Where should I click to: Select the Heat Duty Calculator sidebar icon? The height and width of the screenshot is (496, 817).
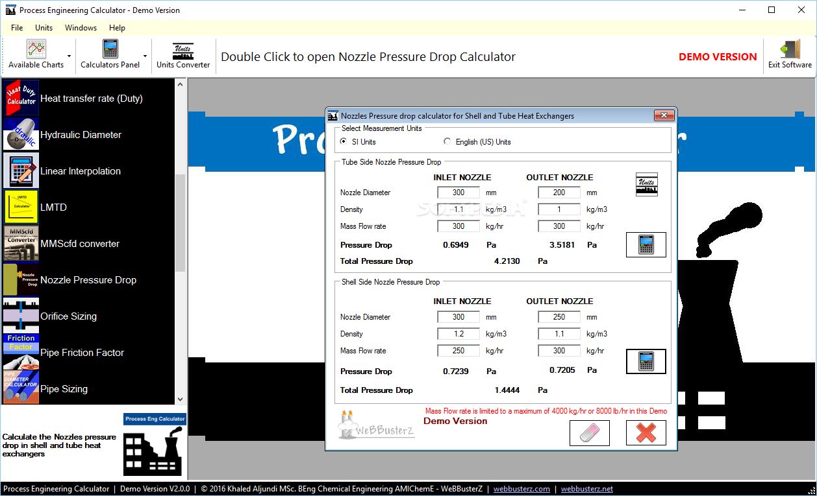coord(21,98)
